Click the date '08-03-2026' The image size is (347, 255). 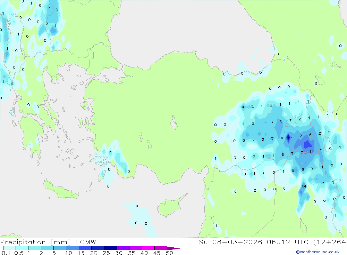click(x=237, y=242)
